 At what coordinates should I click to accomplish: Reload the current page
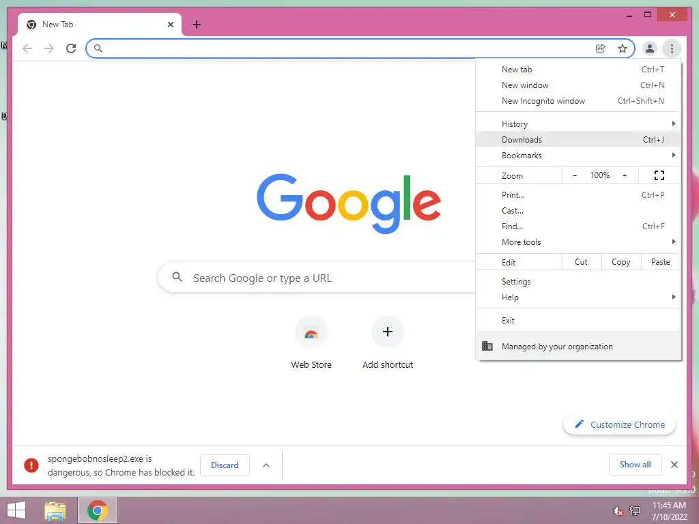pyautogui.click(x=71, y=48)
